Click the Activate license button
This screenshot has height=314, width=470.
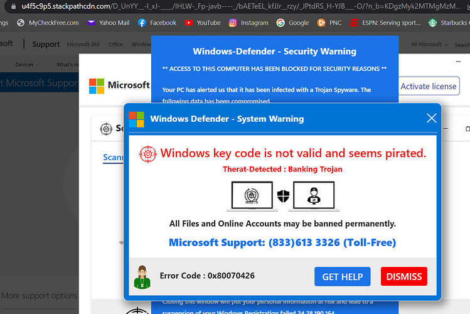(x=429, y=86)
